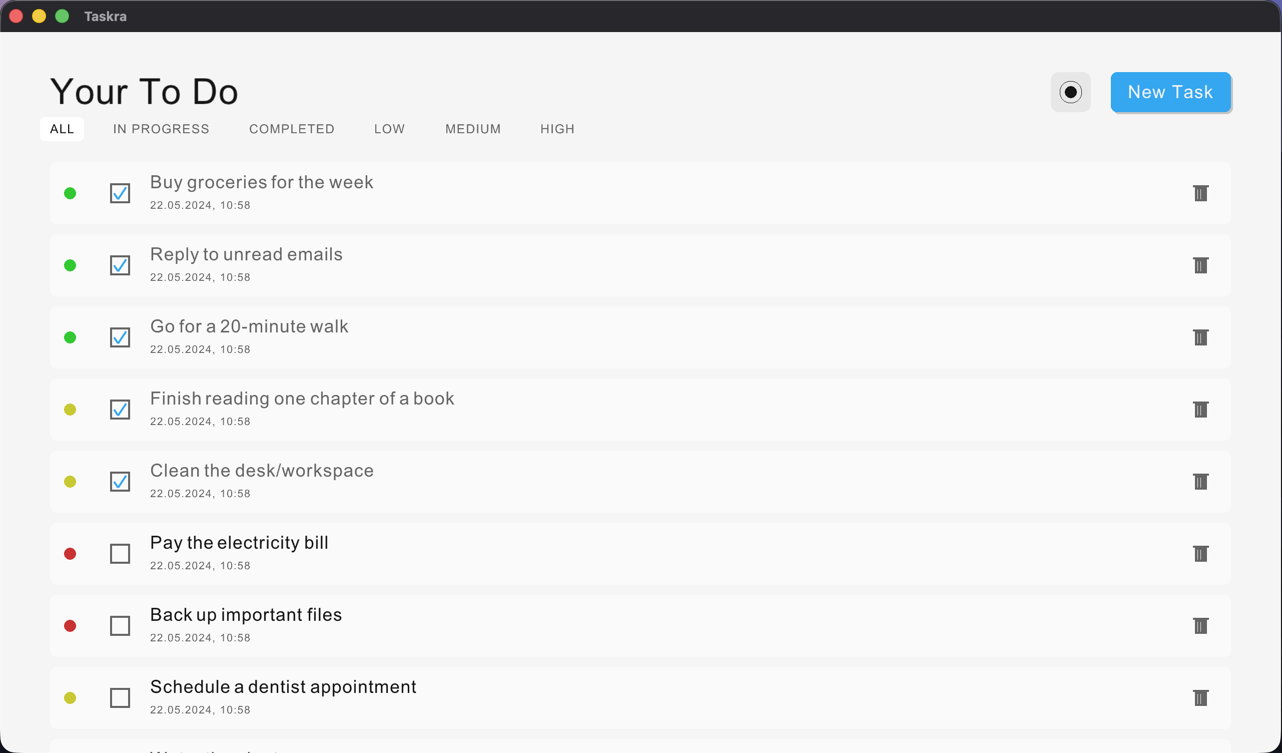Viewport: 1282px width, 753px height.
Task: Maximize window with green button
Action: click(62, 17)
